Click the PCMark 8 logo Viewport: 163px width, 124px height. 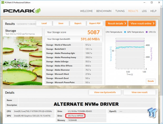22,11
